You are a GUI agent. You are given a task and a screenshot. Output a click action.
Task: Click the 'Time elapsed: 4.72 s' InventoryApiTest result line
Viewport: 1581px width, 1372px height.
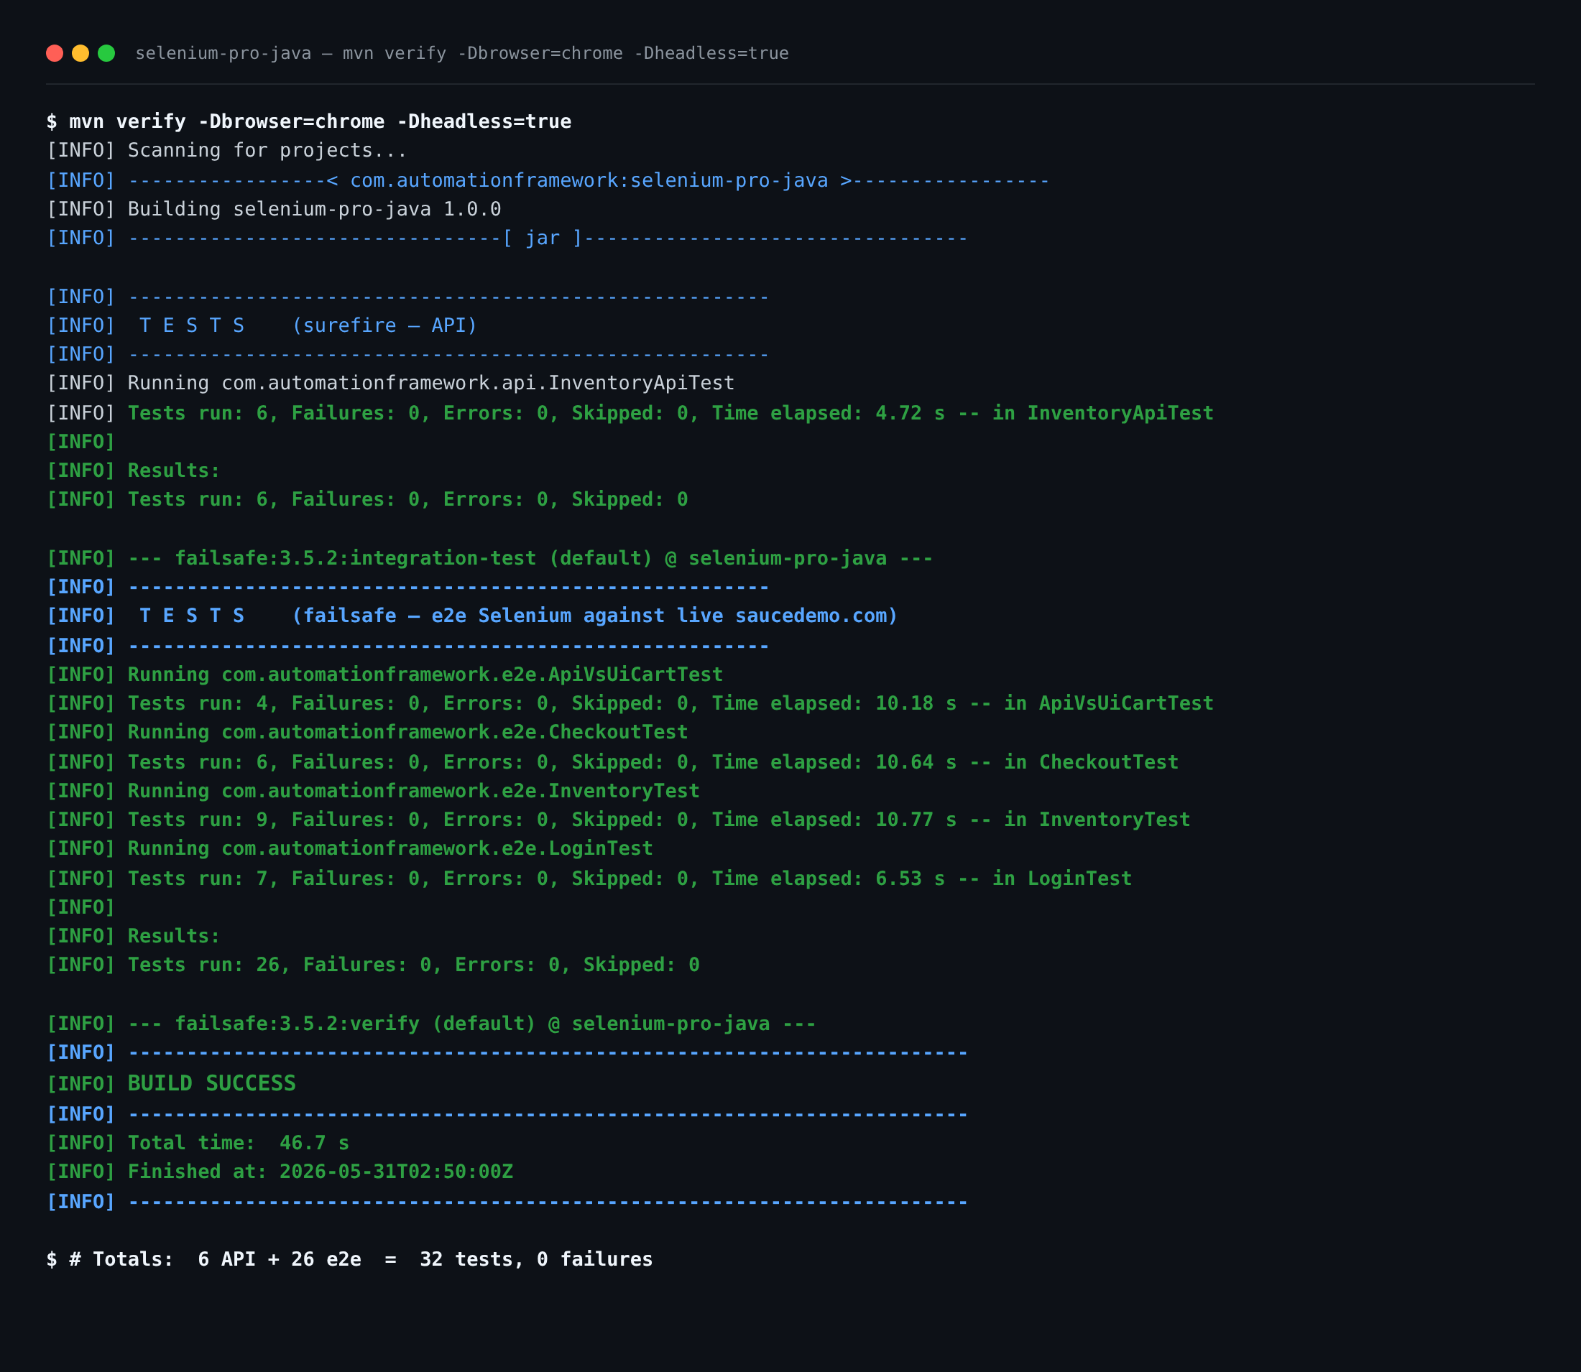click(630, 414)
